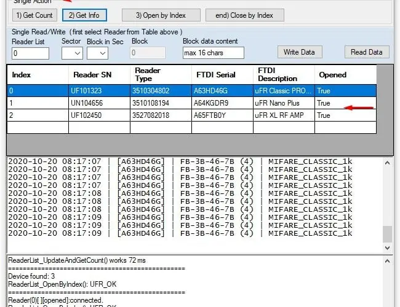Click card log scroll down arrow
400x307 pixels.
pyautogui.click(x=387, y=247)
